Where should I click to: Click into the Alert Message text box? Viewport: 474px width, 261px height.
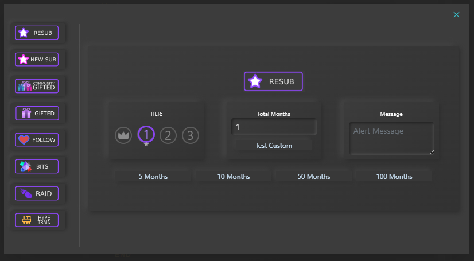(391, 138)
